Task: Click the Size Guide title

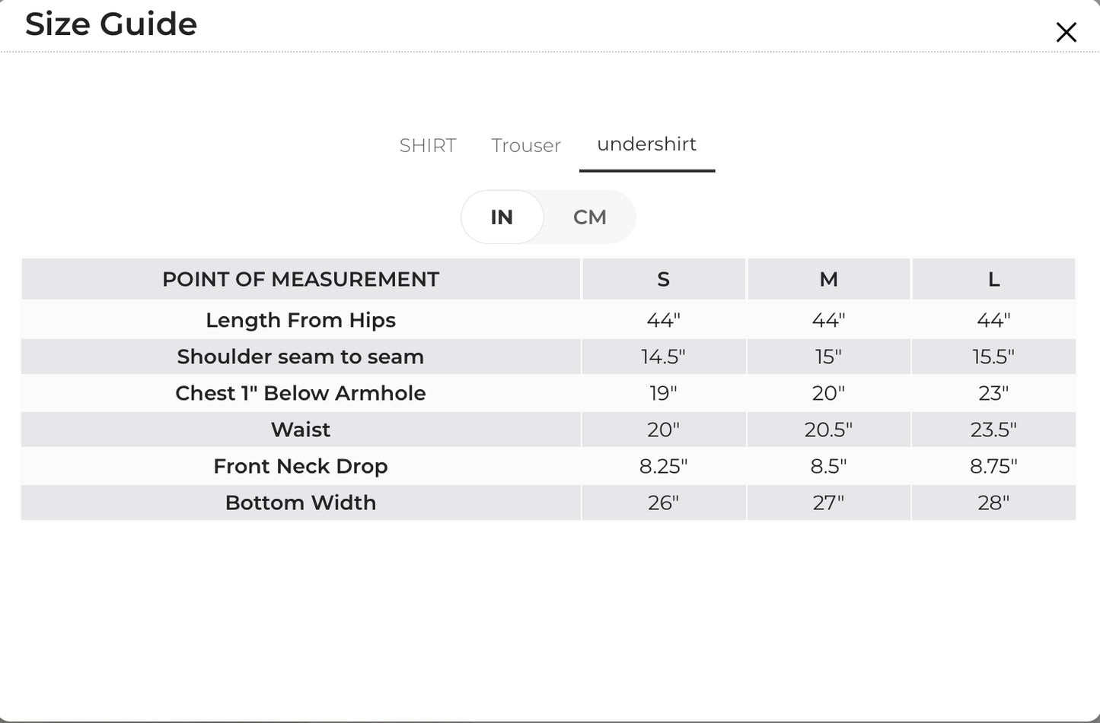Action: point(111,24)
